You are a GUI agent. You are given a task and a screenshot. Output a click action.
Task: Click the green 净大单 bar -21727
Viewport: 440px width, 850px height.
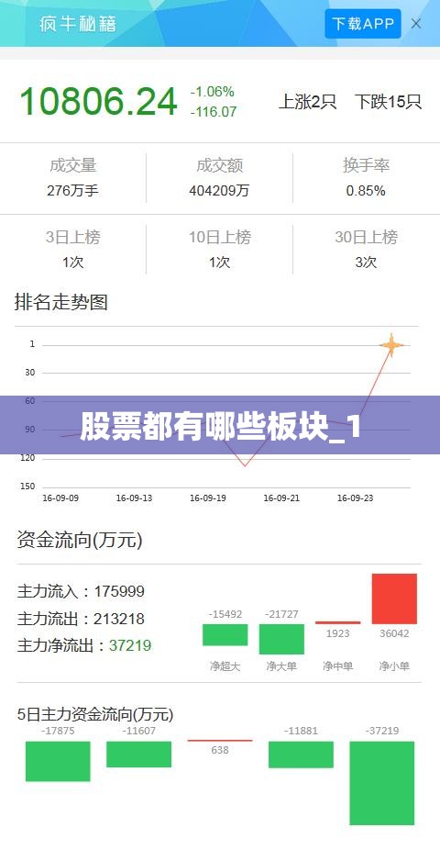281,639
